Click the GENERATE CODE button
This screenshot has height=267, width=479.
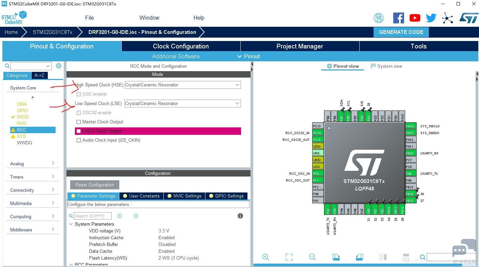(x=401, y=32)
